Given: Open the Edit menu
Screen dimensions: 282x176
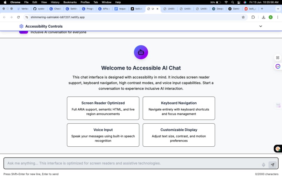Looking at the screenshot, I should point(35,2).
